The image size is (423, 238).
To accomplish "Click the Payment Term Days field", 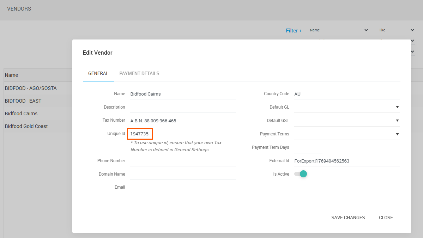I will coord(308,148).
